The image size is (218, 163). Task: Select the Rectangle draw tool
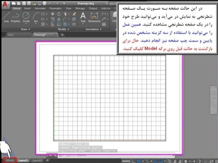43,14
